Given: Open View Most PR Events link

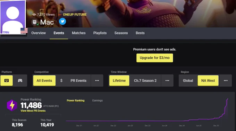Looking at the screenshot, I should (33, 111).
